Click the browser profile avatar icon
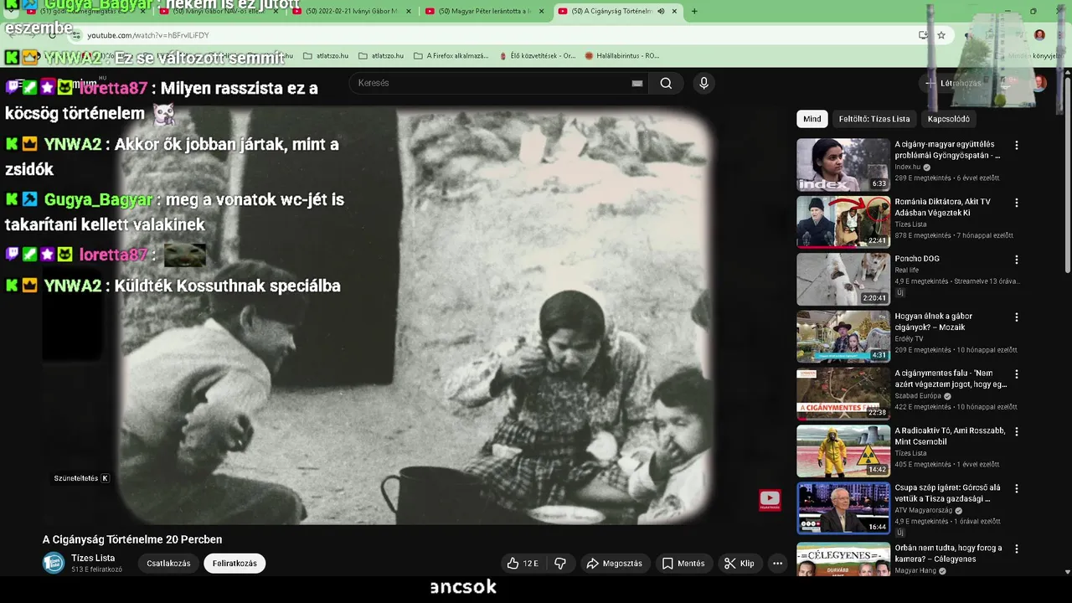Screen dimensions: 1072x603 (x=1039, y=35)
